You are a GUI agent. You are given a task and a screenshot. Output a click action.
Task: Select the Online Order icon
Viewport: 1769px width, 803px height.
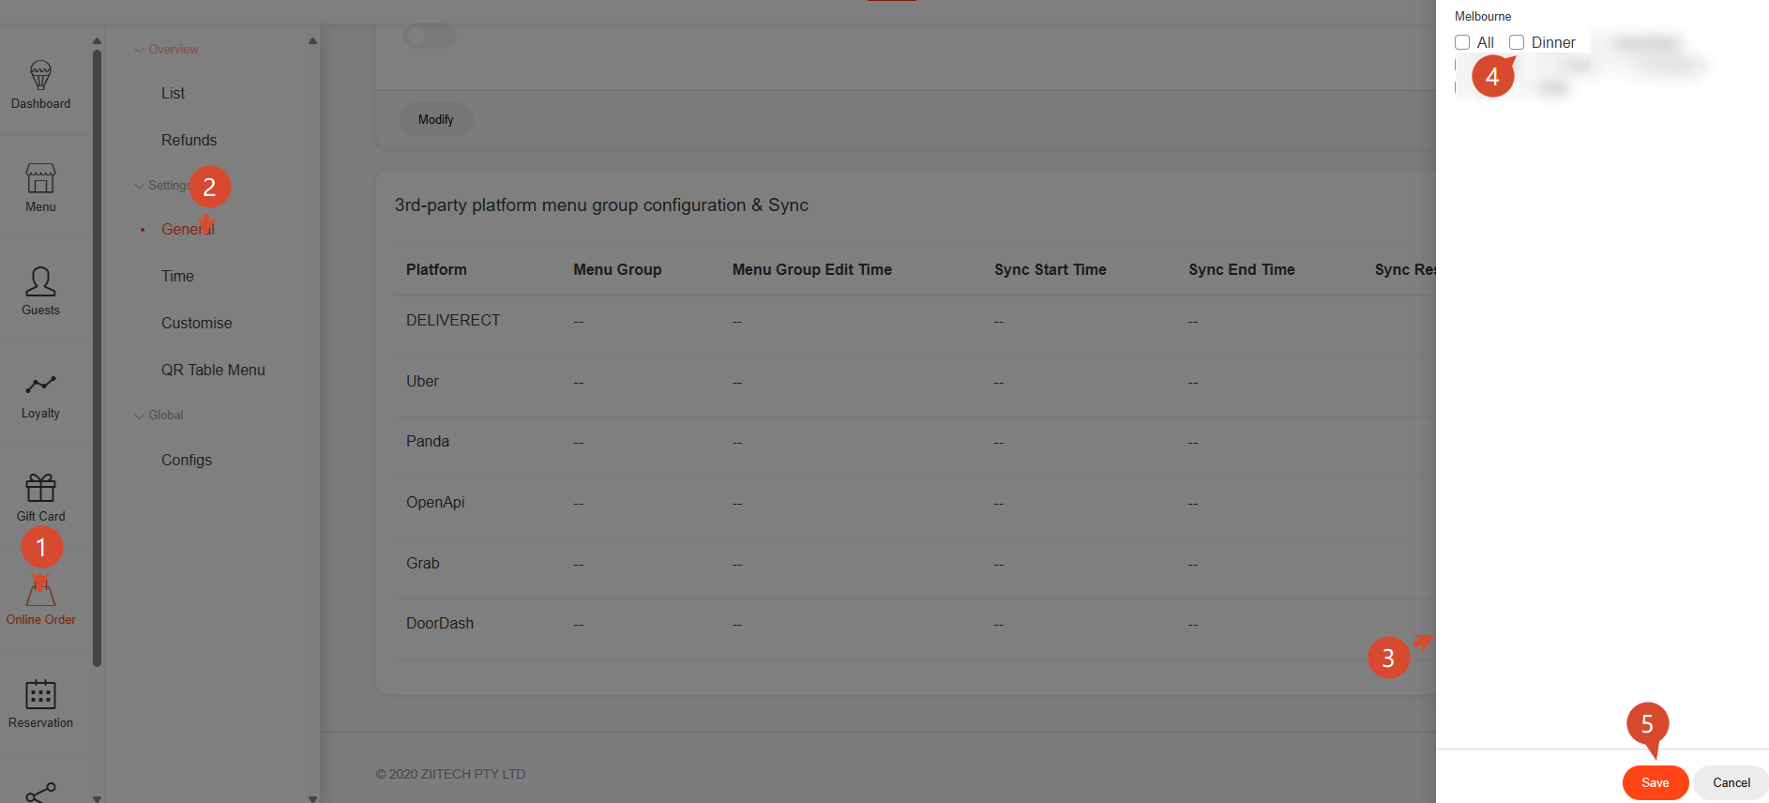40,591
